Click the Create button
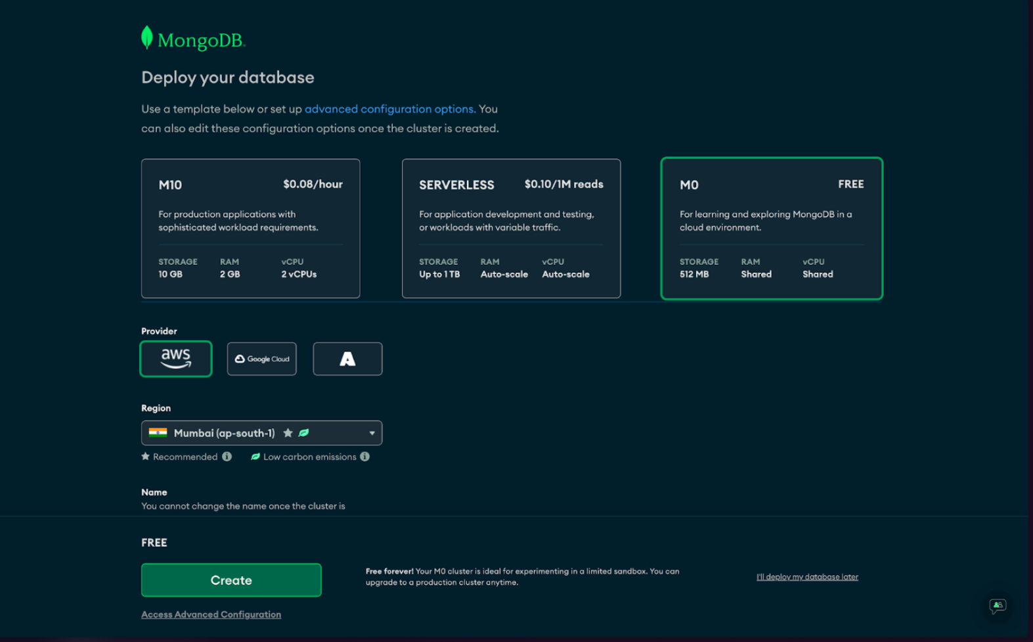This screenshot has height=642, width=1033. click(231, 580)
